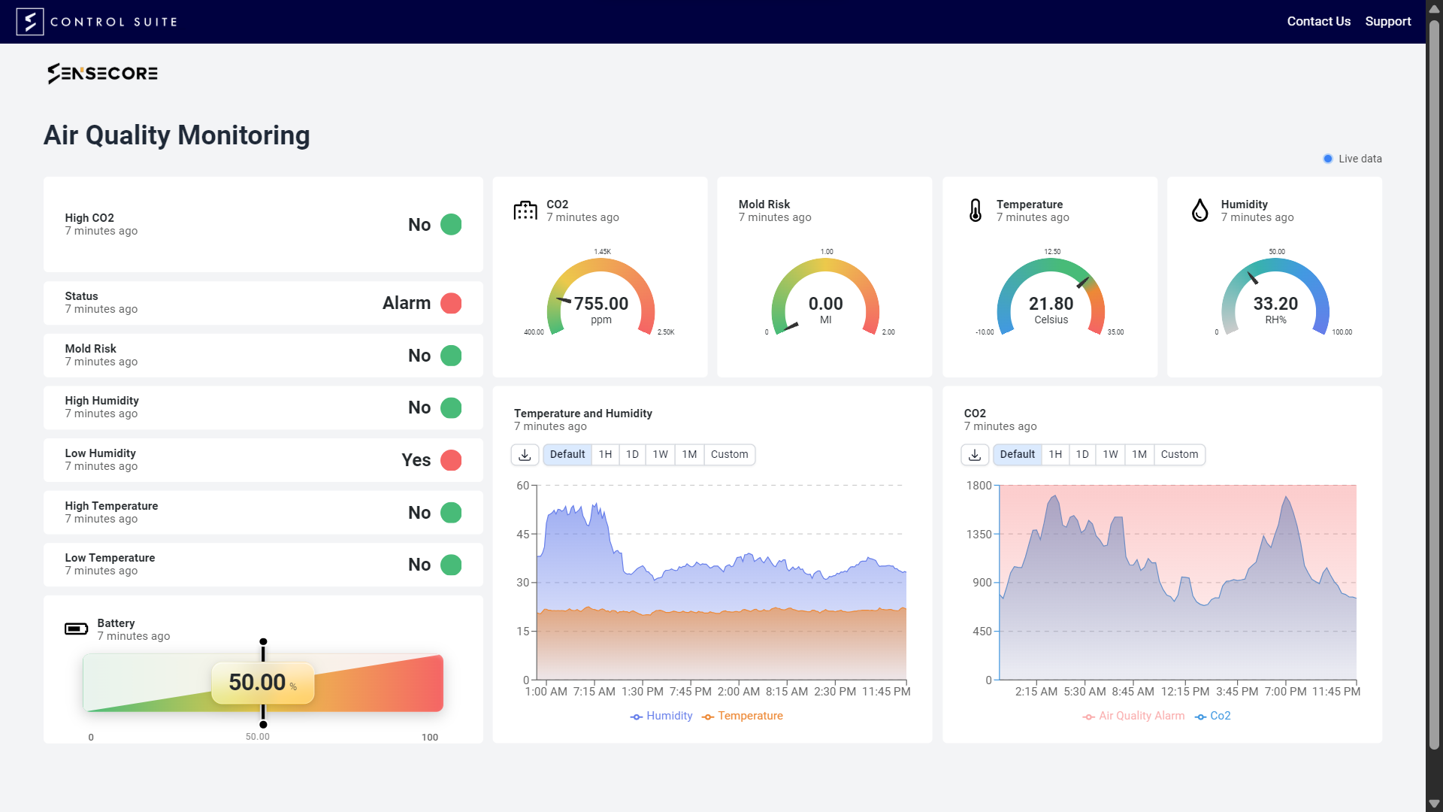Download Temperature and Humidity chart data

point(525,455)
